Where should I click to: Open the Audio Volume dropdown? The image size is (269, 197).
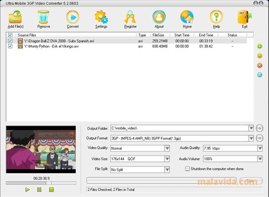(260, 159)
